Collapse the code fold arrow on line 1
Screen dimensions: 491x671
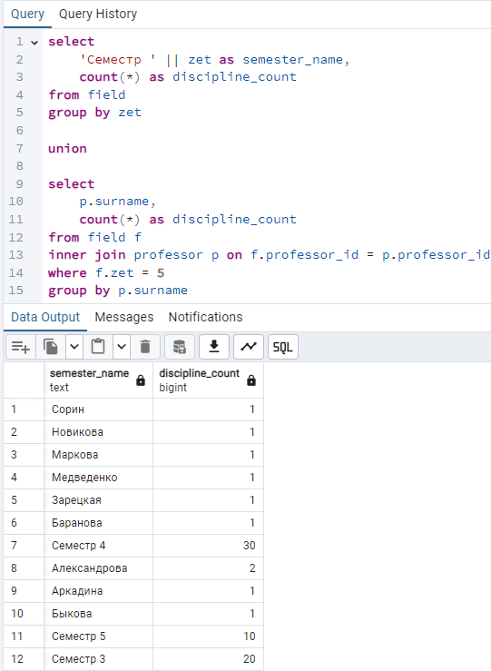click(x=34, y=43)
